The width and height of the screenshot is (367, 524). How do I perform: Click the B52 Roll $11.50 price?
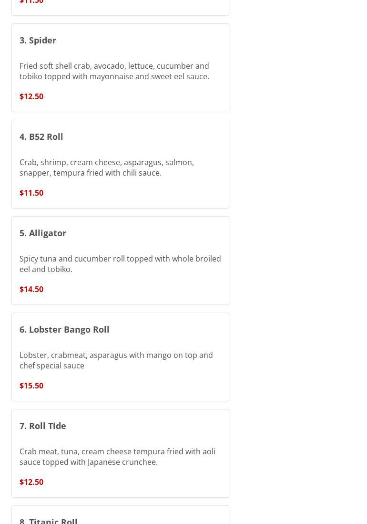[31, 193]
